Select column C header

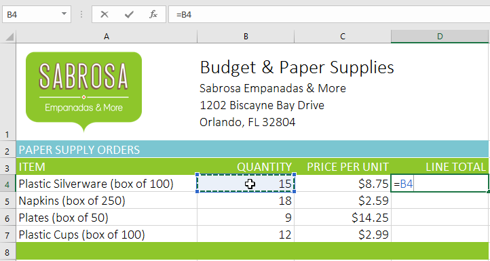[x=343, y=37]
